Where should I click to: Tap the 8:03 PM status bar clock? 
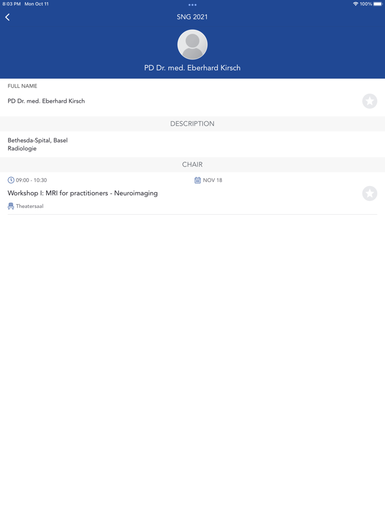tap(12, 4)
